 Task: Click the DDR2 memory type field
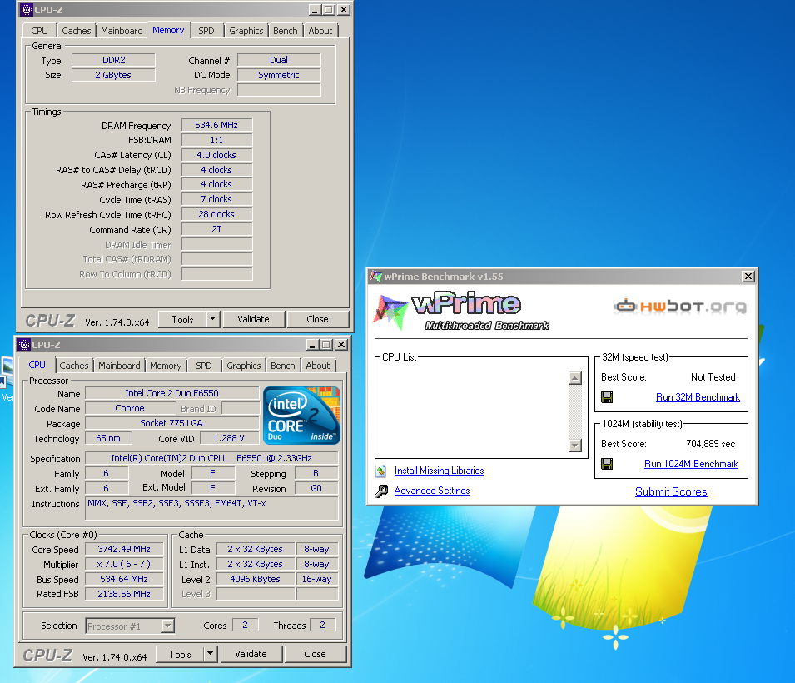pyautogui.click(x=113, y=60)
